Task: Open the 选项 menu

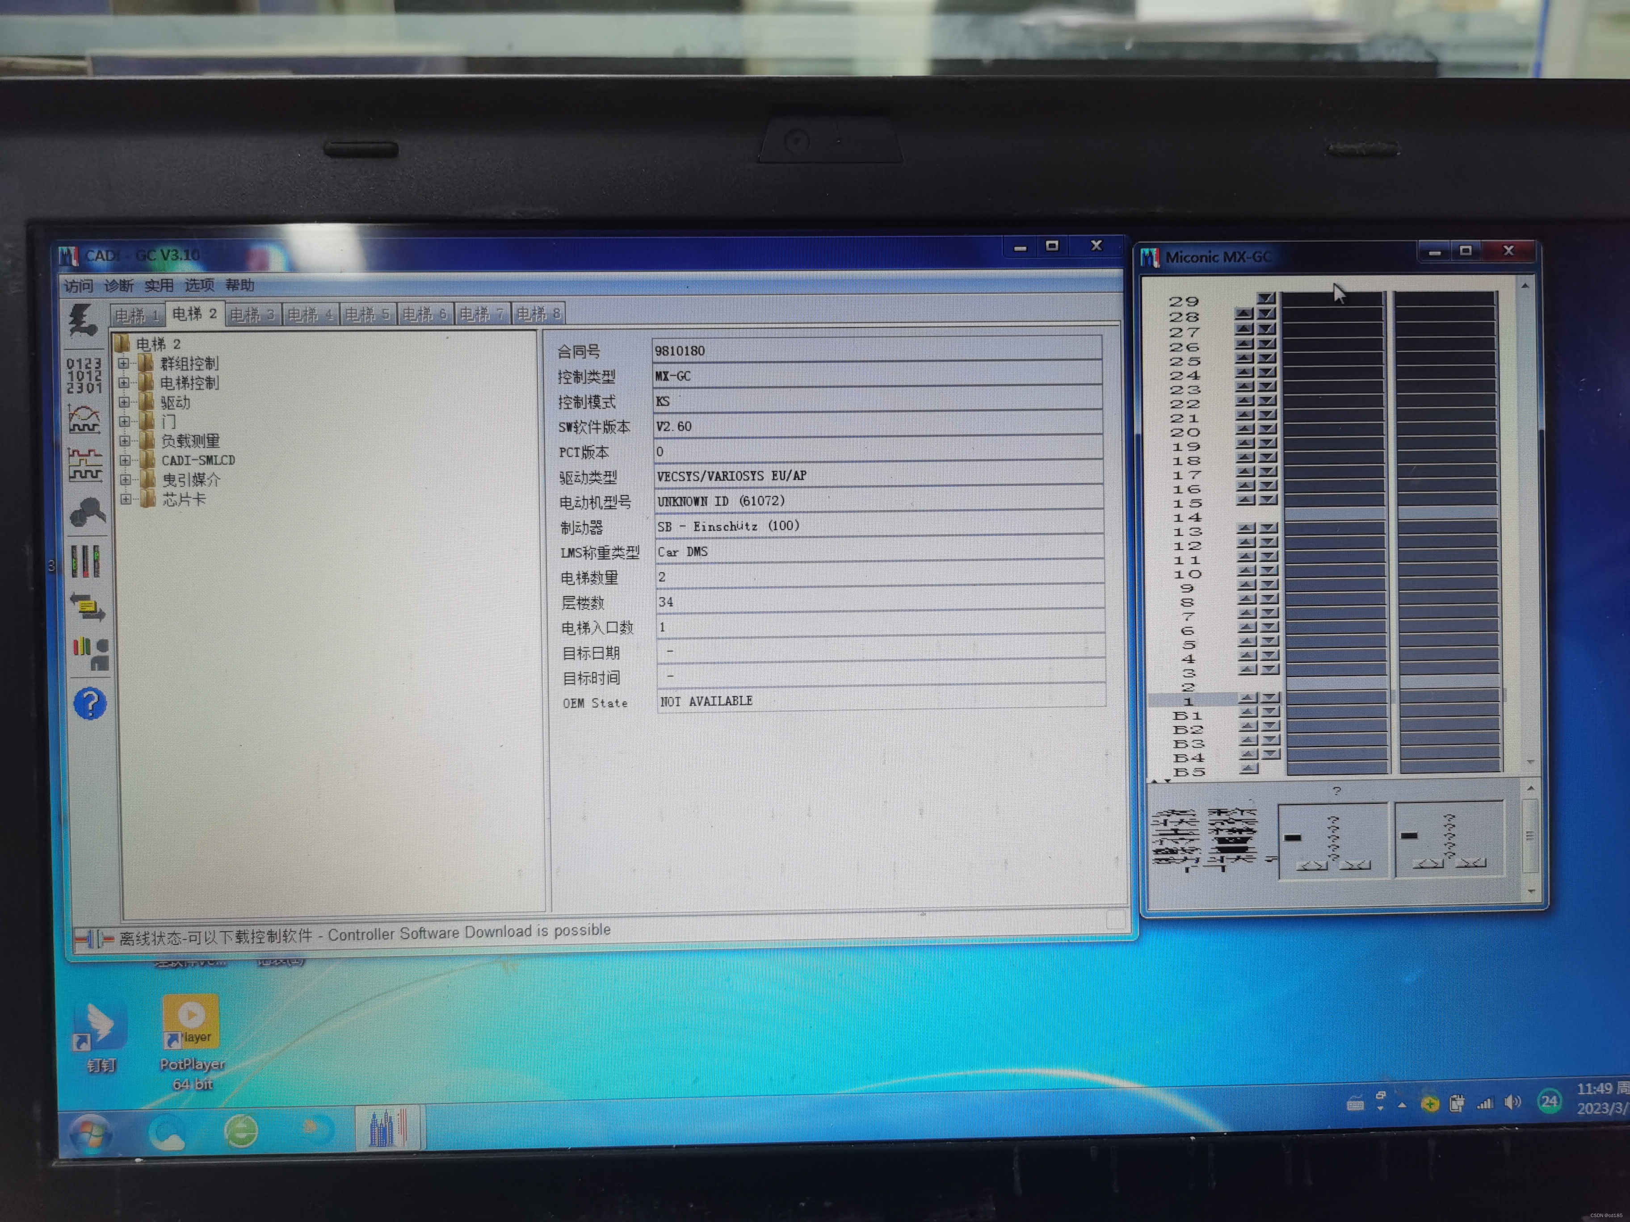Action: pos(199,285)
